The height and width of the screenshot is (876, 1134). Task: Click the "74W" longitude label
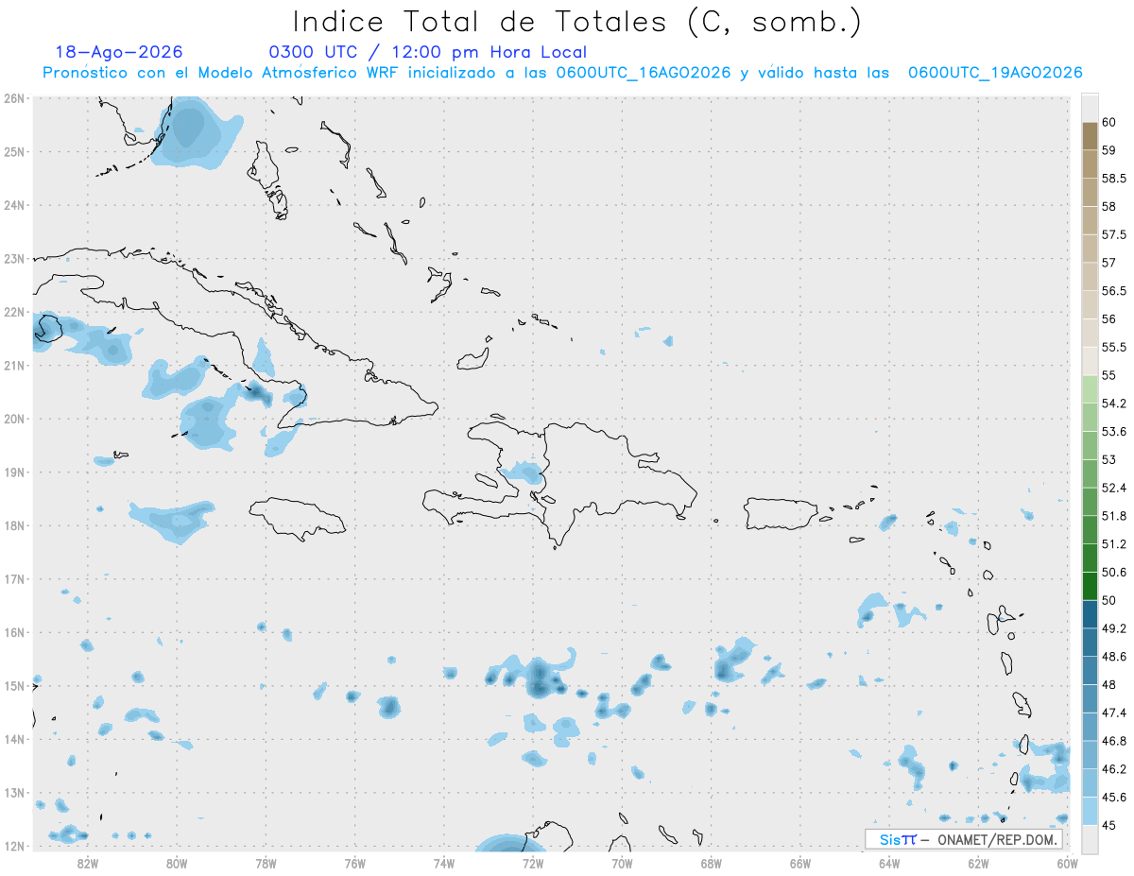pyautogui.click(x=444, y=863)
